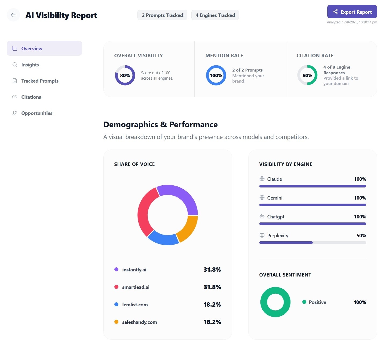Switch to the Citations section

(44, 97)
